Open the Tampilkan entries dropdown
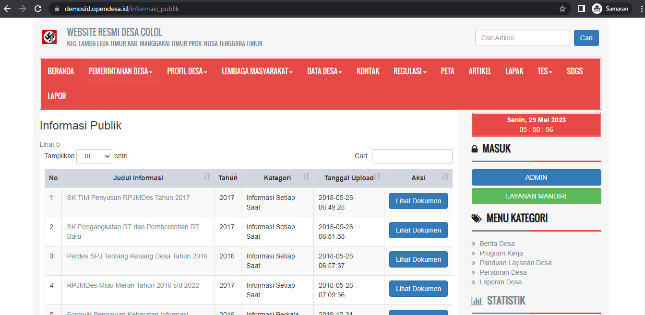645x315 pixels. pyautogui.click(x=94, y=156)
